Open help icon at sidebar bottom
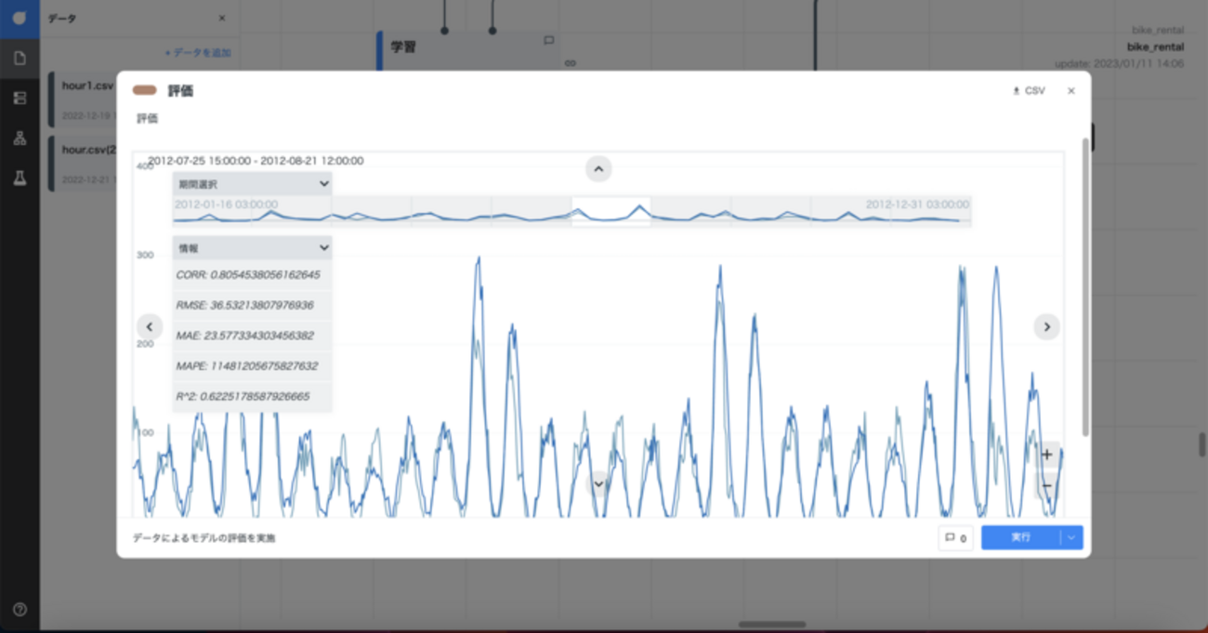Screen dimensions: 1208x633 click(x=20, y=610)
